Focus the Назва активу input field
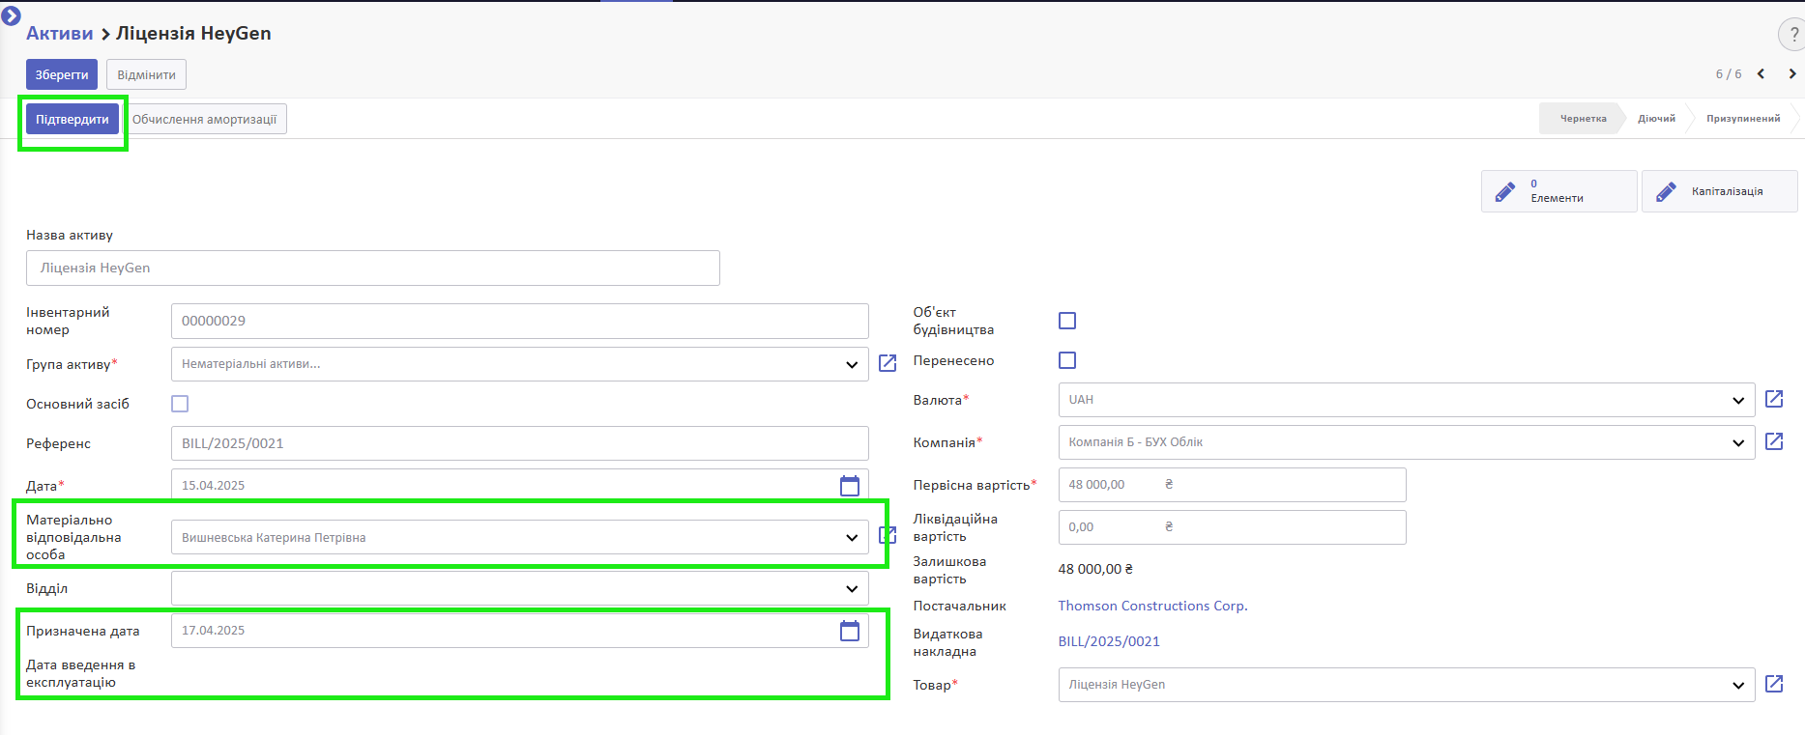The width and height of the screenshot is (1805, 735). coord(373,268)
